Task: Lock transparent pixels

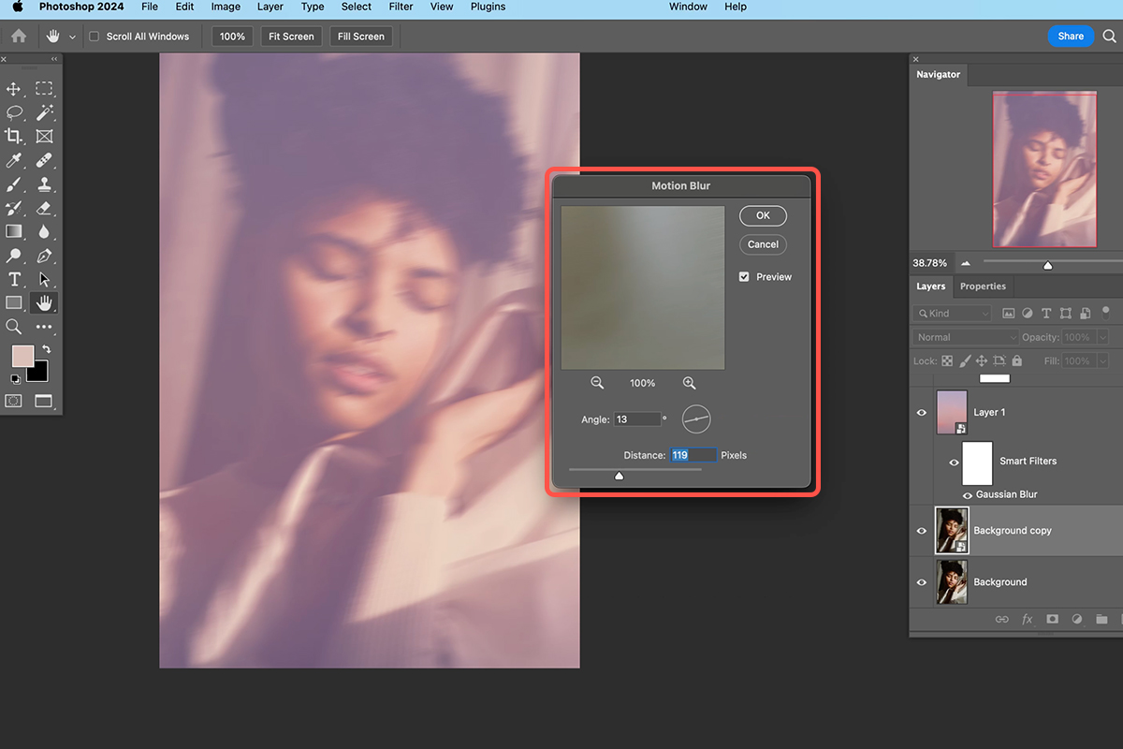Action: 947,360
